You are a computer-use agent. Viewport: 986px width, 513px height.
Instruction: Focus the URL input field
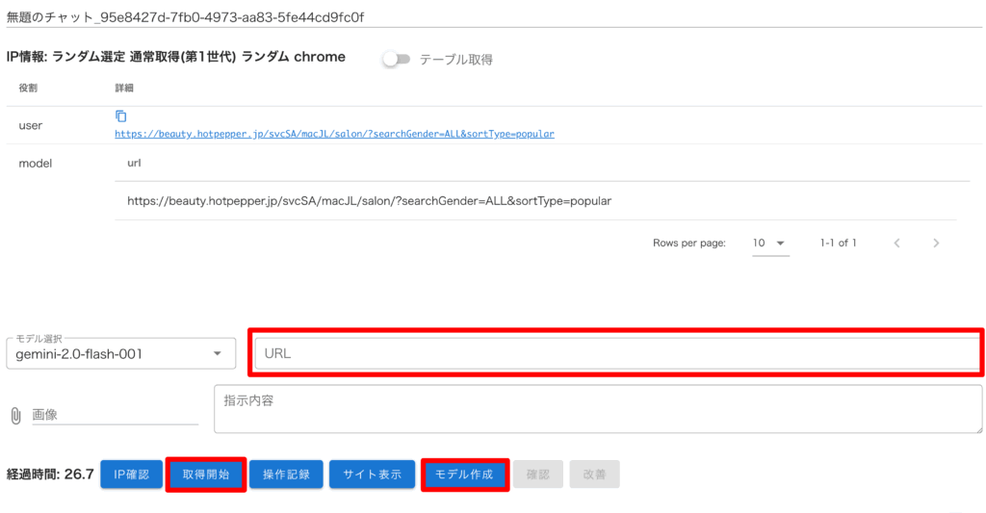(x=616, y=353)
